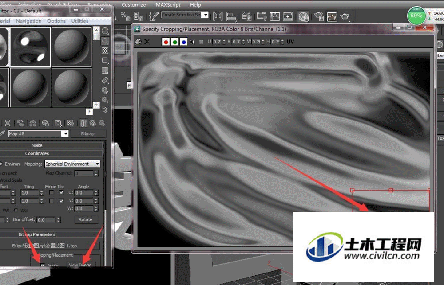Toggle the Backlight icon in Material Editor
This screenshot has width=444, height=285.
(x=105, y=41)
